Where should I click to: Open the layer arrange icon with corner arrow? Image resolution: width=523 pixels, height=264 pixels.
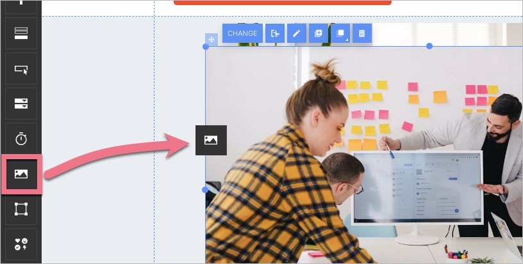(340, 33)
